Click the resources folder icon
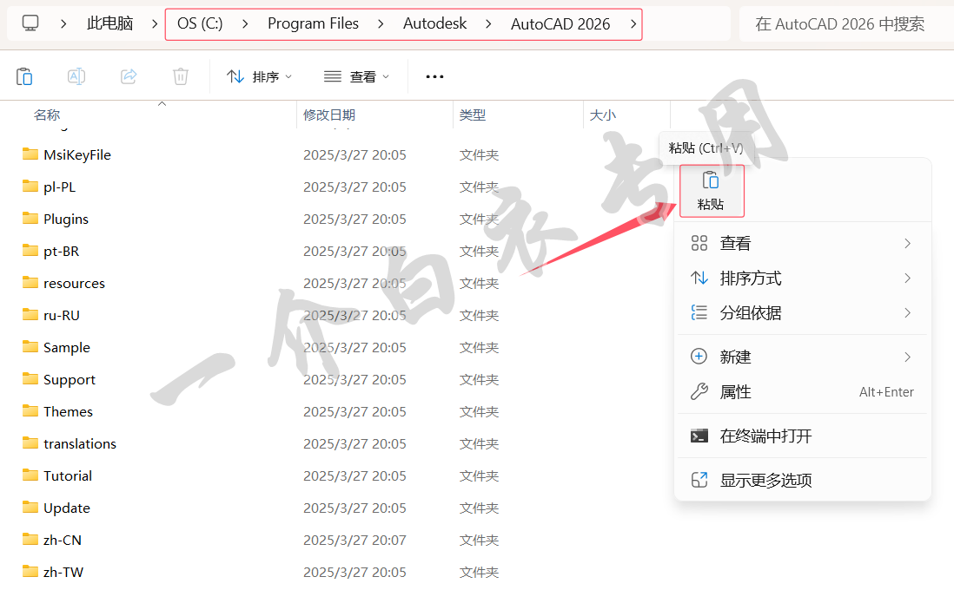954x590 pixels. pos(30,282)
